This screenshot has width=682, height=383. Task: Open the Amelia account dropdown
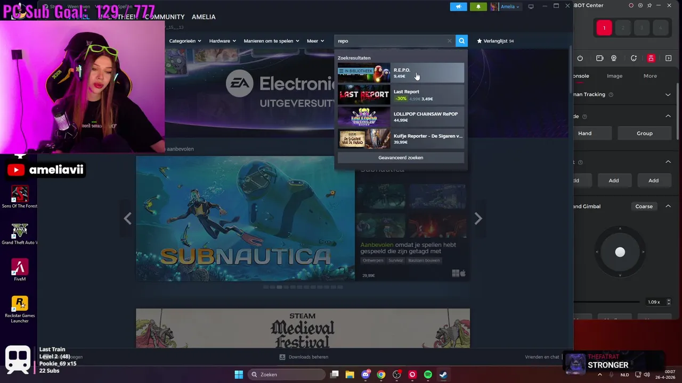click(x=505, y=6)
